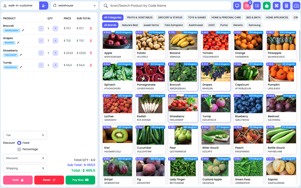Increase Grapes quantity with plus button
Viewport: 301px width, 188px height.
click(x=55, y=41)
